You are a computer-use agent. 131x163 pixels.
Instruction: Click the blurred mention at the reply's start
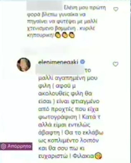(59, 71)
